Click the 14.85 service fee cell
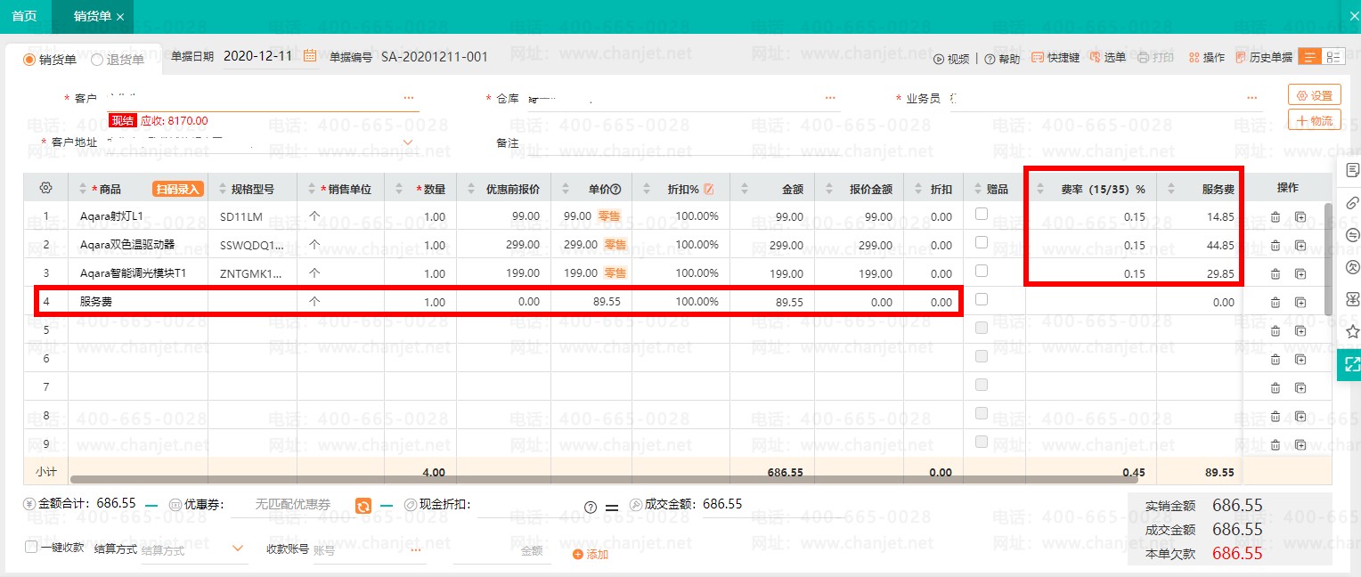This screenshot has height=577, width=1361. pos(1199,216)
